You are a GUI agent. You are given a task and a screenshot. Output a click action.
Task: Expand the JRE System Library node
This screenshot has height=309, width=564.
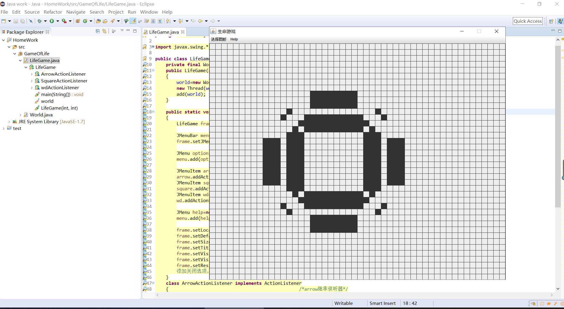click(x=9, y=122)
